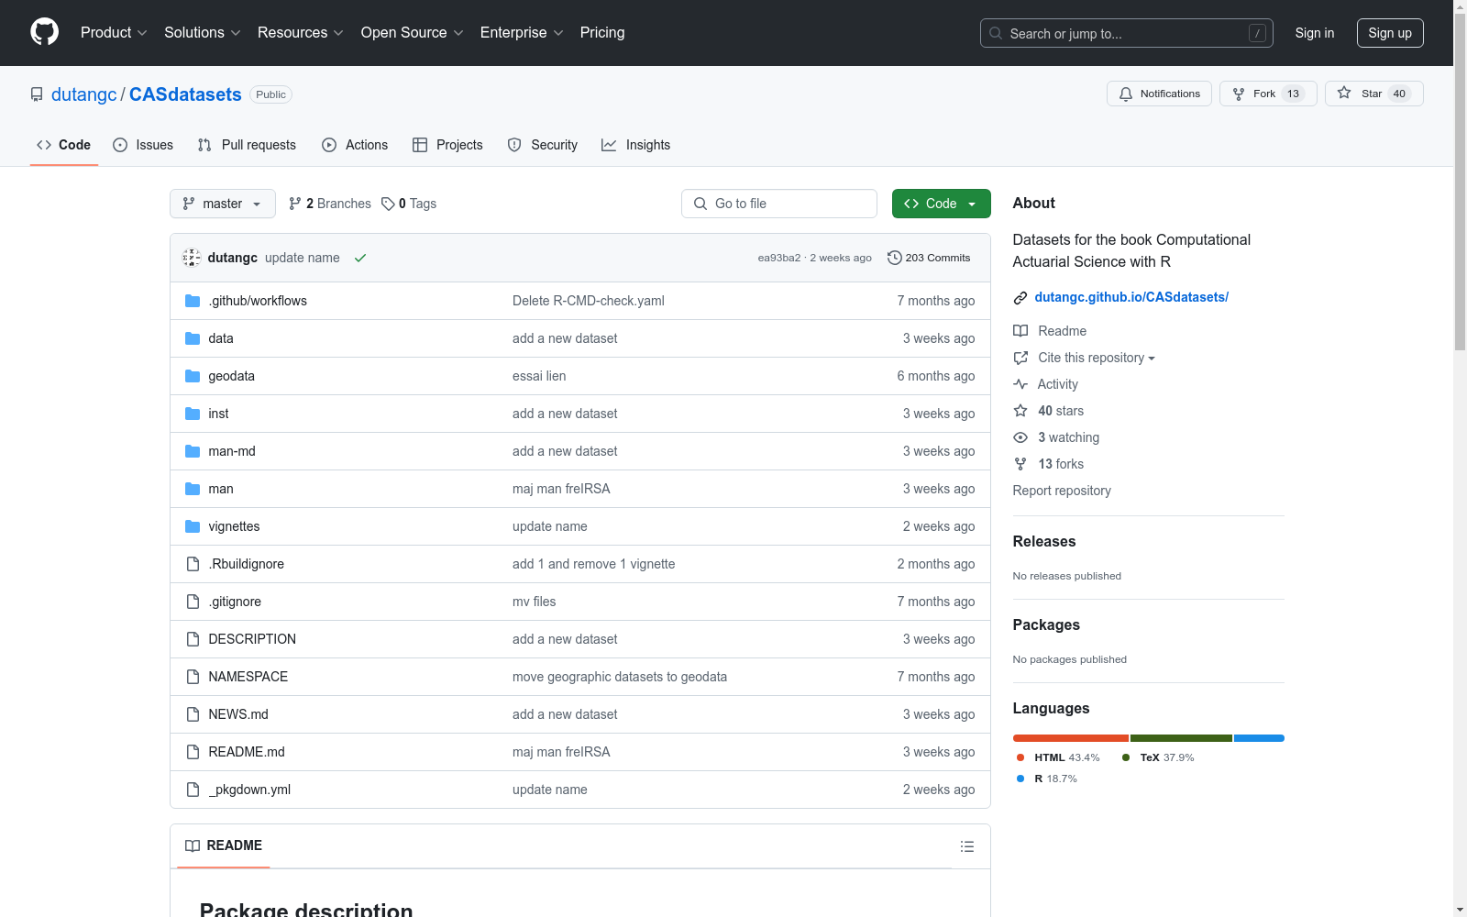The image size is (1467, 917).
Task: Click commit hash ea93ba2
Action: (779, 258)
